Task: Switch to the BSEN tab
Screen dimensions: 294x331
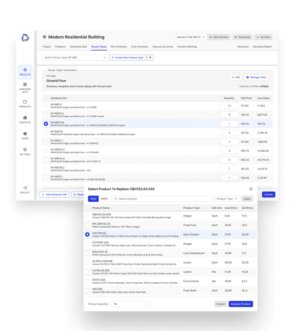Action: coord(104,199)
